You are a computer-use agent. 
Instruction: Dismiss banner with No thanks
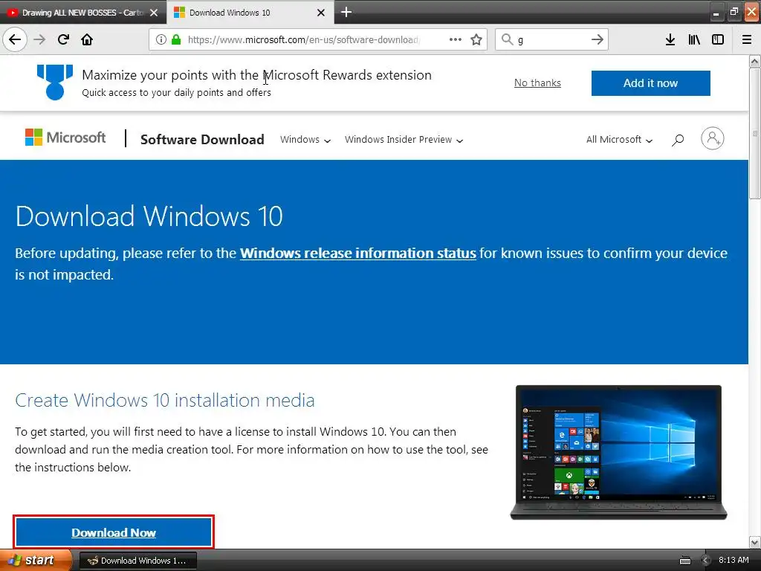[537, 83]
